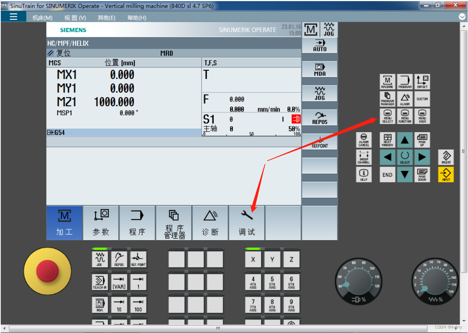Select the Y axis key
The height and width of the screenshot is (333, 468).
[272, 260]
